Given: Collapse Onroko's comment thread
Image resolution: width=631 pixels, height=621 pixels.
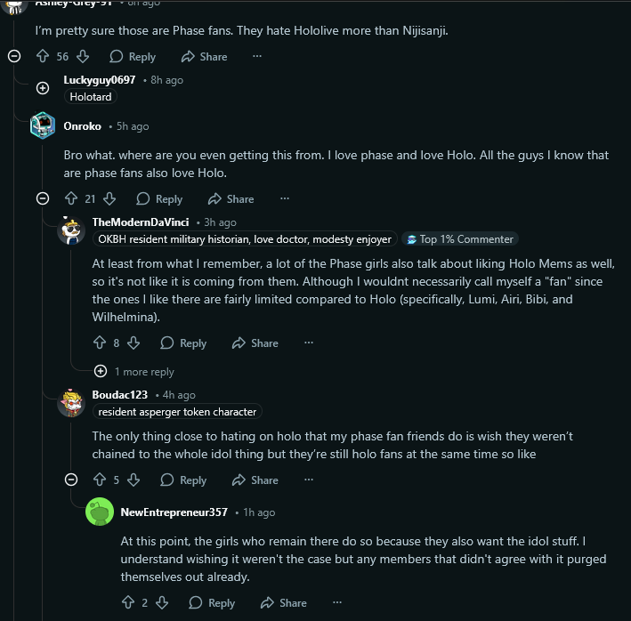Looking at the screenshot, I should click(42, 198).
